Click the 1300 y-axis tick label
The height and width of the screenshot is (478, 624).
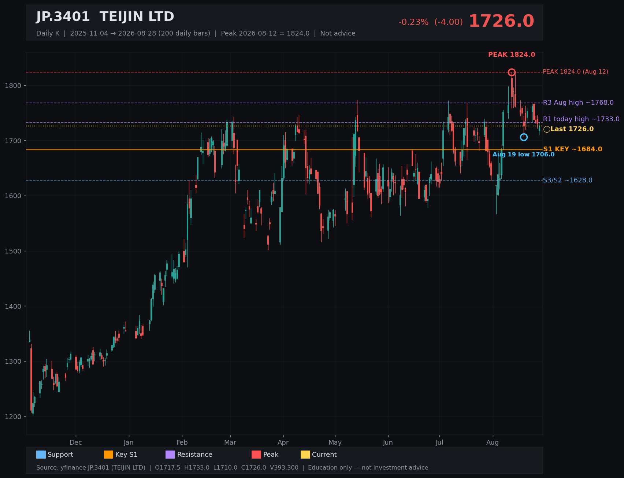tap(13, 362)
